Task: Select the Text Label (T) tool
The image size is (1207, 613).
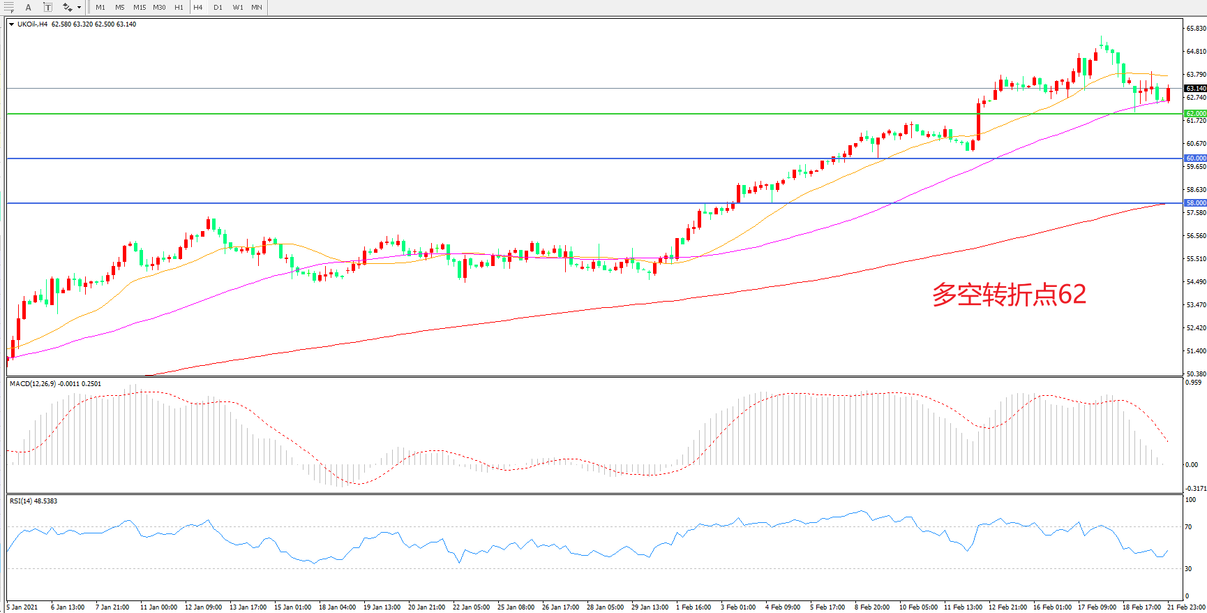Action: (x=47, y=7)
